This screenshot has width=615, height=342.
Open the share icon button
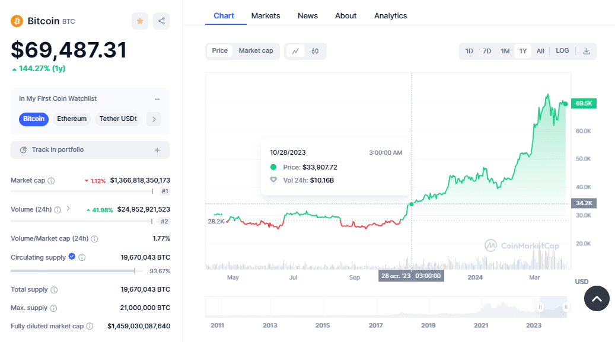coord(161,21)
